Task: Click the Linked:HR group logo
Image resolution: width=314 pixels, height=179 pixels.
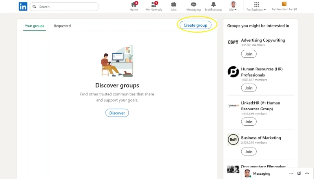Action: 233,106
